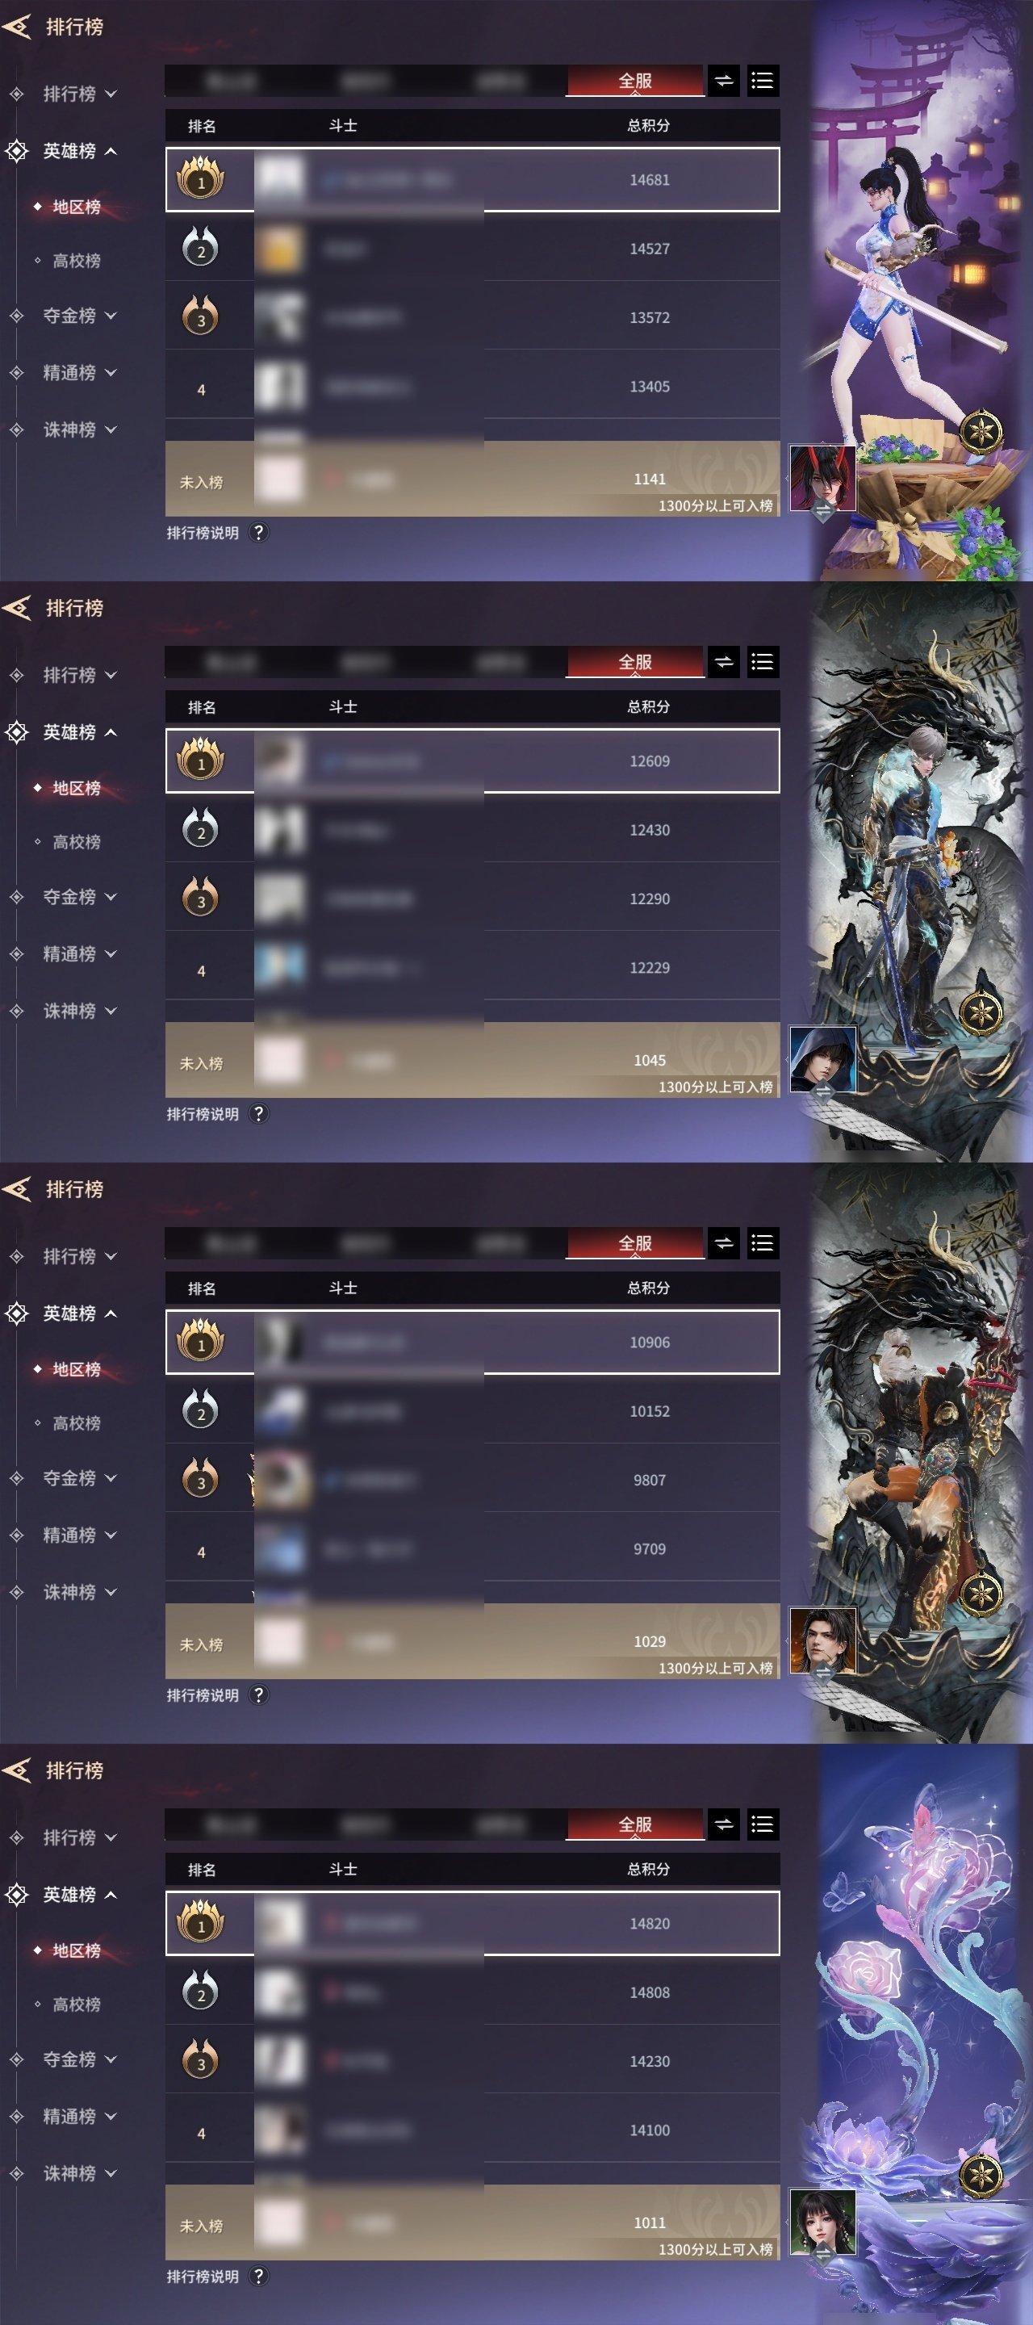The image size is (1033, 2325).
Task: Click the swap icon under the long-haired male hero portrait
Action: tap(823, 1674)
